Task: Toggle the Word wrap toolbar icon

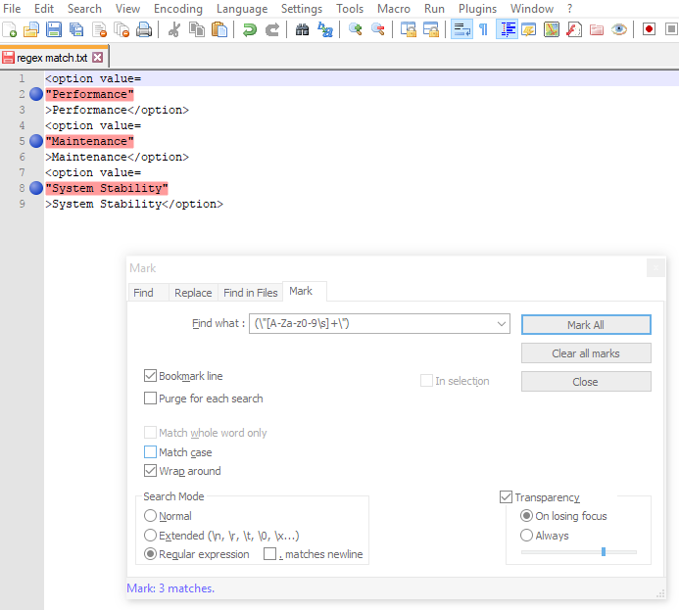Action: point(461,29)
